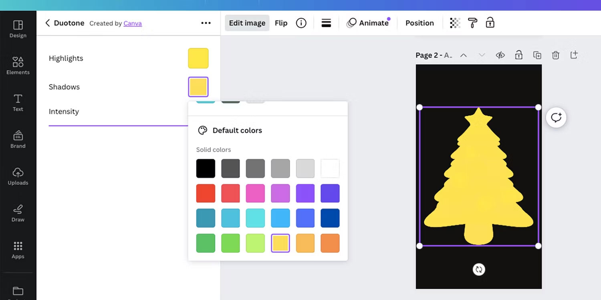Adjust image transparency
This screenshot has width=601, height=300.
point(454,23)
